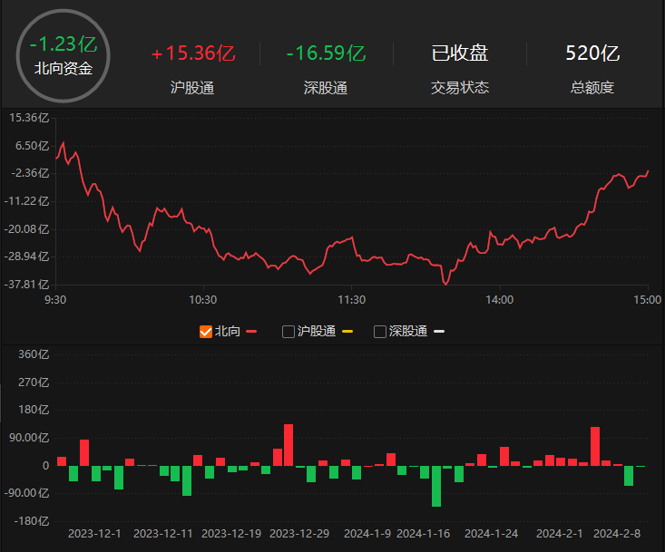
Task: Click the 90.00亿 bar chart axis label
Action: (29, 438)
